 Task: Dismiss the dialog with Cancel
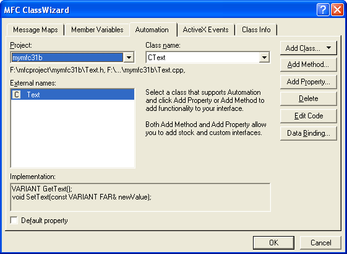point(320,243)
